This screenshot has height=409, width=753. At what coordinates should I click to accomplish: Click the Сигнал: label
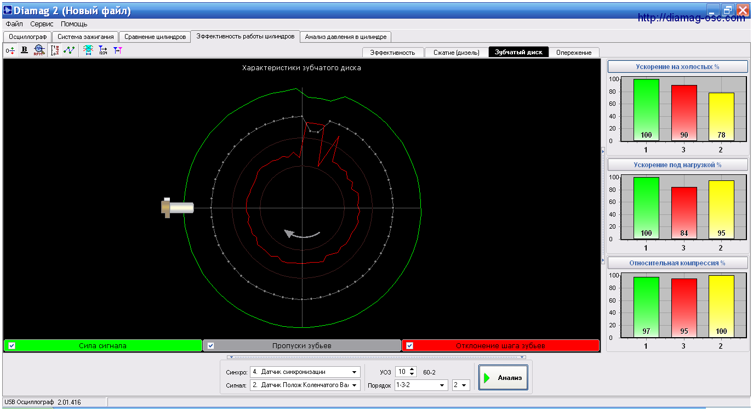pyautogui.click(x=236, y=386)
